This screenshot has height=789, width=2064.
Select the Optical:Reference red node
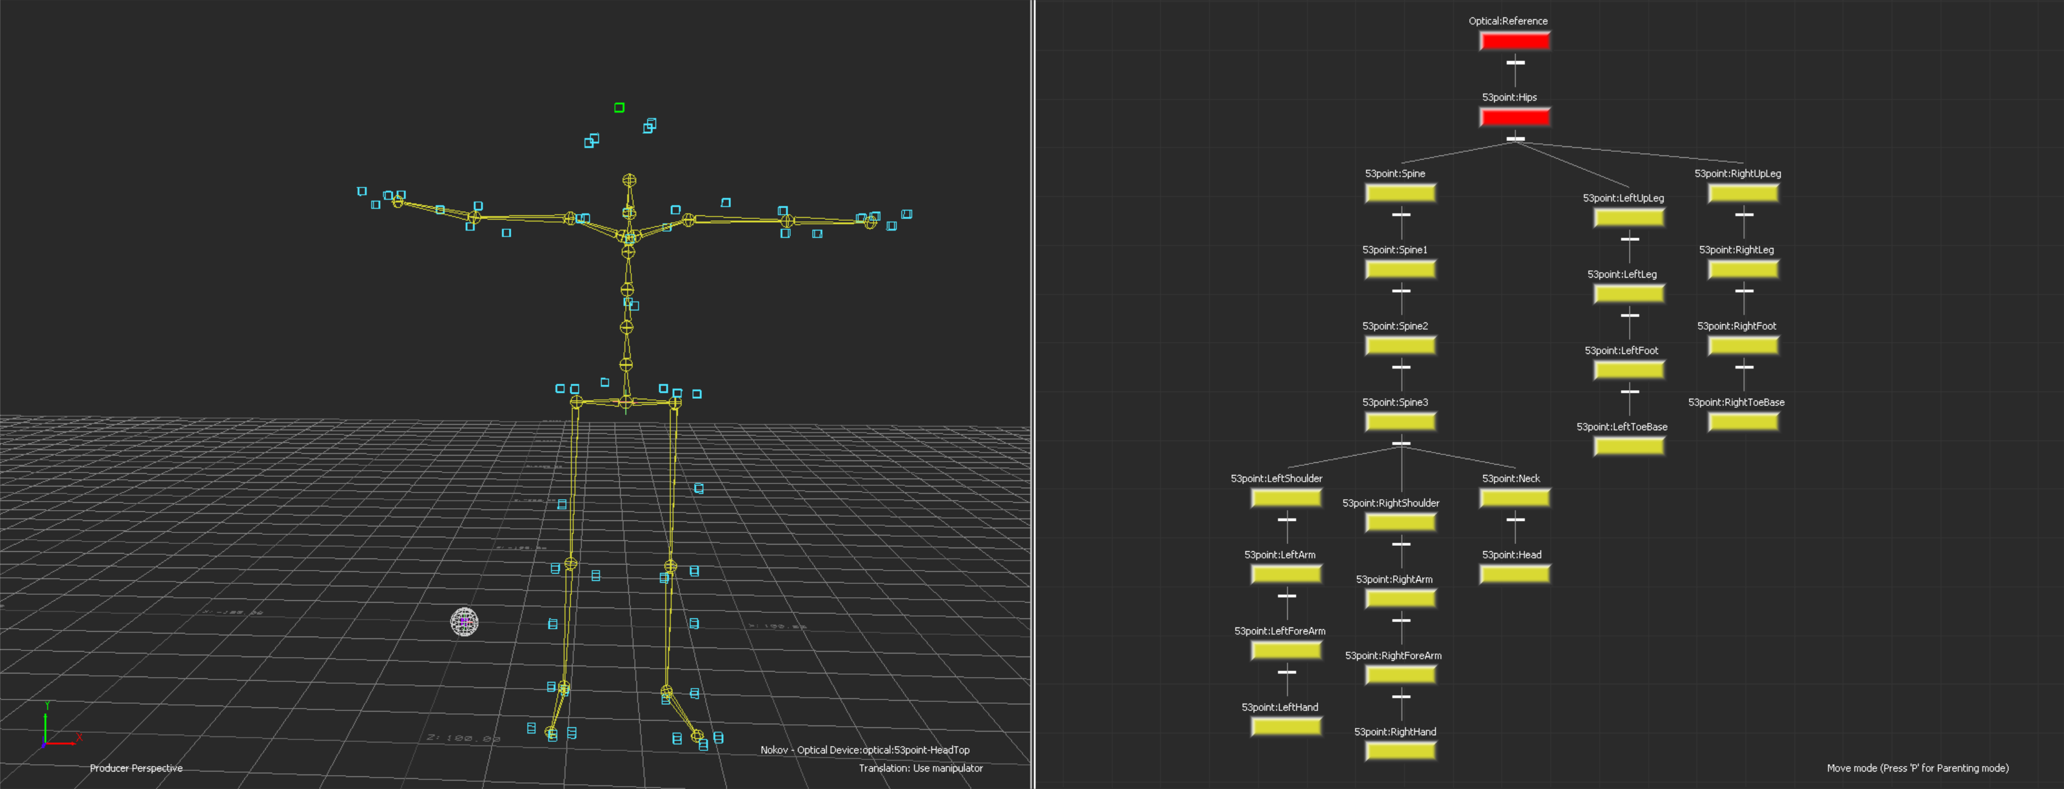1515,41
